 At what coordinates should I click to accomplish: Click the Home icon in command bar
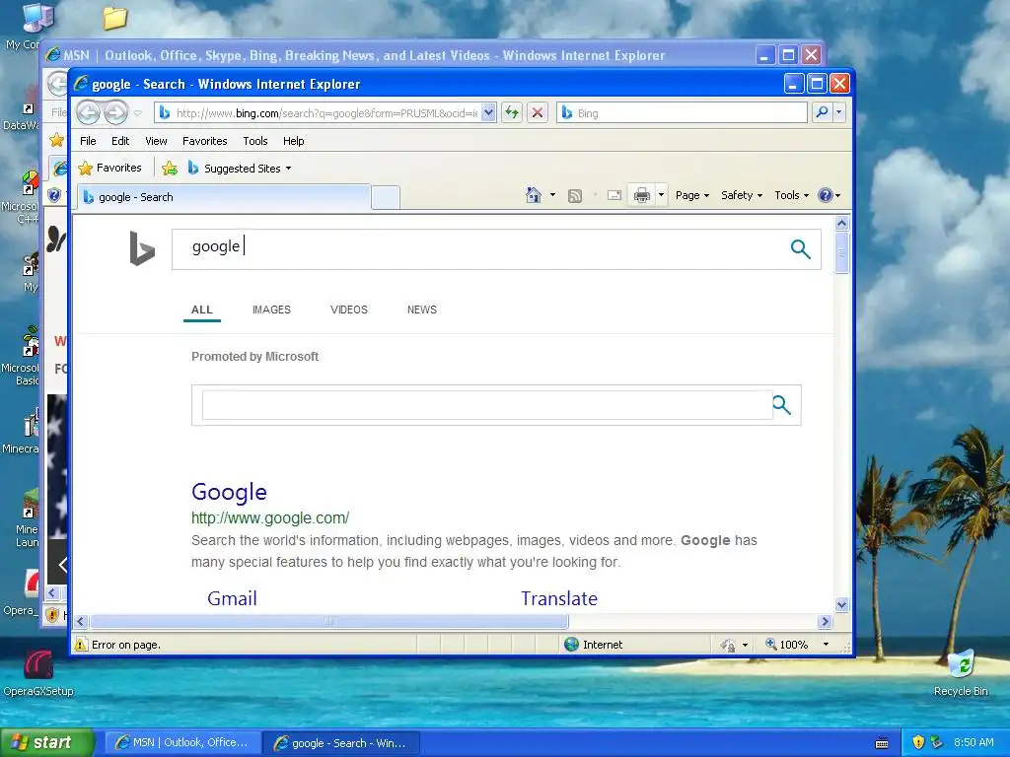(x=534, y=195)
